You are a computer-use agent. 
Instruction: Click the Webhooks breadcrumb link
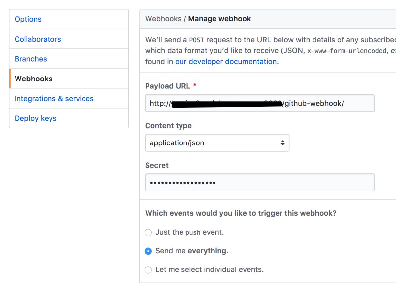pyautogui.click(x=163, y=19)
